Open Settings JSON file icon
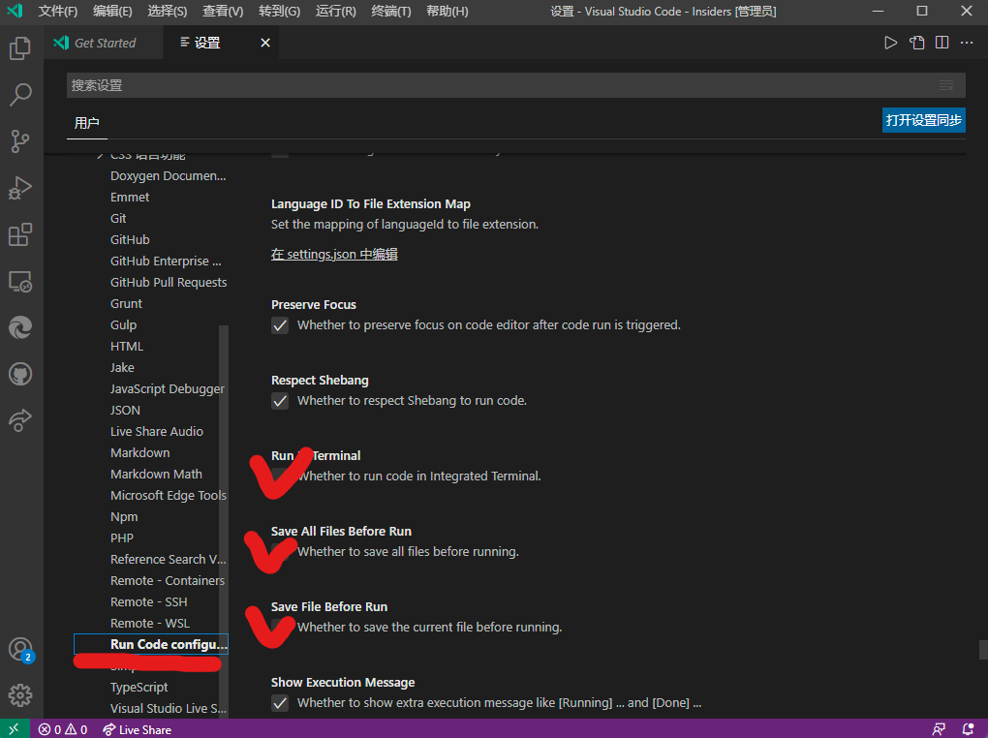The image size is (988, 738). (x=916, y=43)
